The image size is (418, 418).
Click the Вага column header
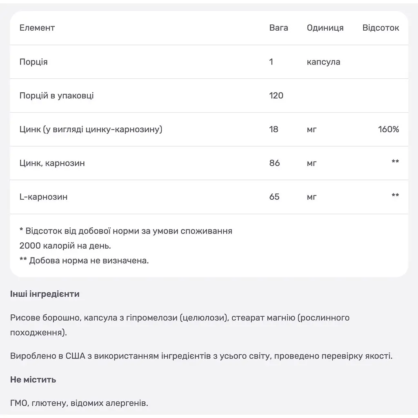point(278,28)
